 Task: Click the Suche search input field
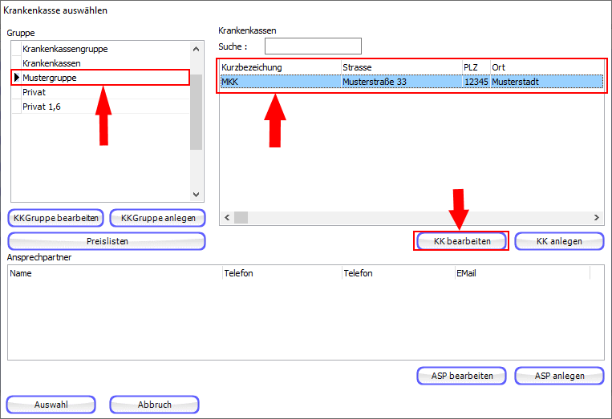point(313,46)
